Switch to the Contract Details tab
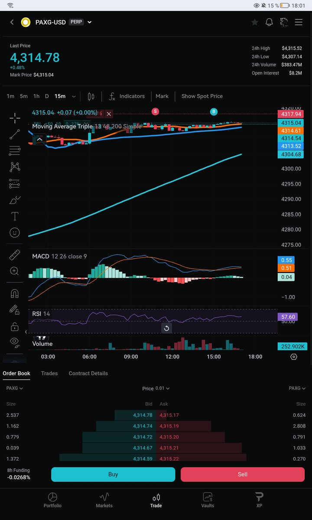The width and height of the screenshot is (312, 520). click(88, 373)
